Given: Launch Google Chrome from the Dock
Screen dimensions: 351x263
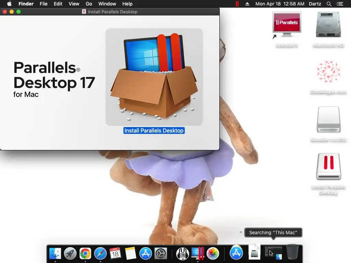Looking at the screenshot, I should (x=85, y=254).
